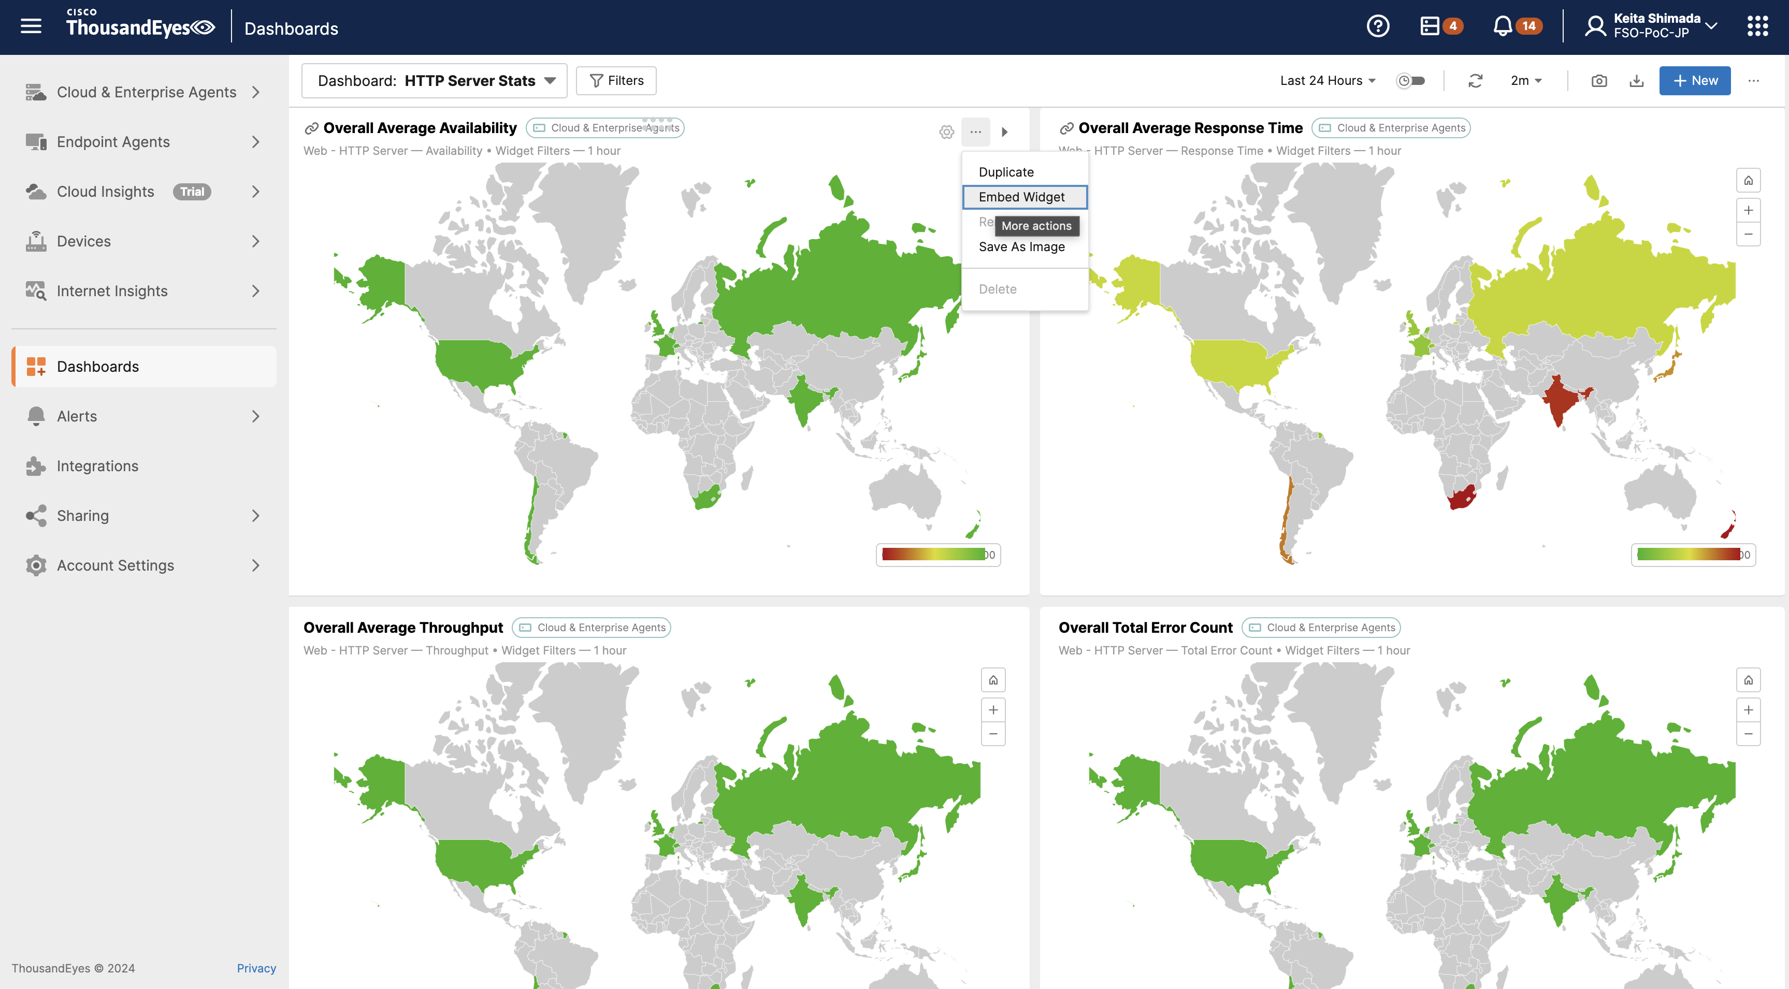Click the Availability map color legend bar
This screenshot has width=1789, height=989.
click(933, 554)
